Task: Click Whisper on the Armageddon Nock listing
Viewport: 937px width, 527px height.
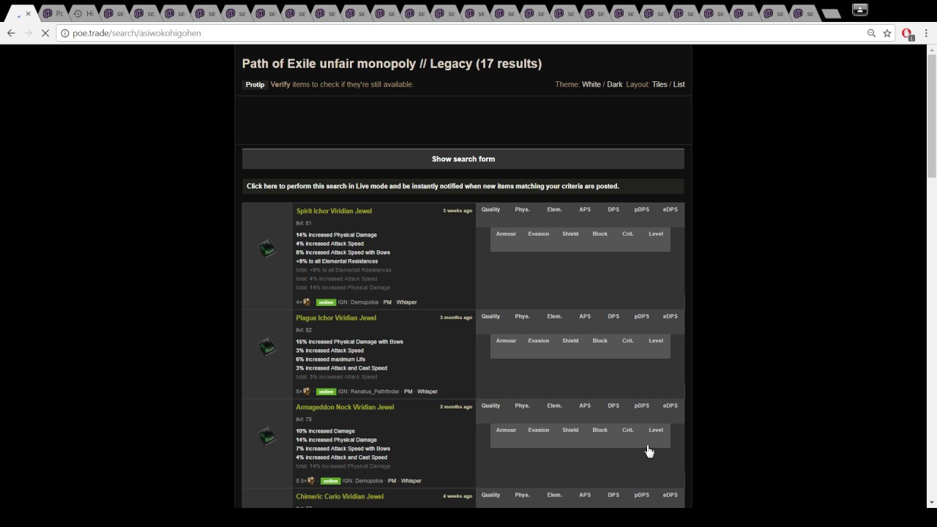Action: click(411, 481)
